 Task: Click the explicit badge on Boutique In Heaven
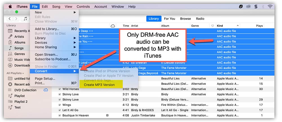[x=107, y=116]
